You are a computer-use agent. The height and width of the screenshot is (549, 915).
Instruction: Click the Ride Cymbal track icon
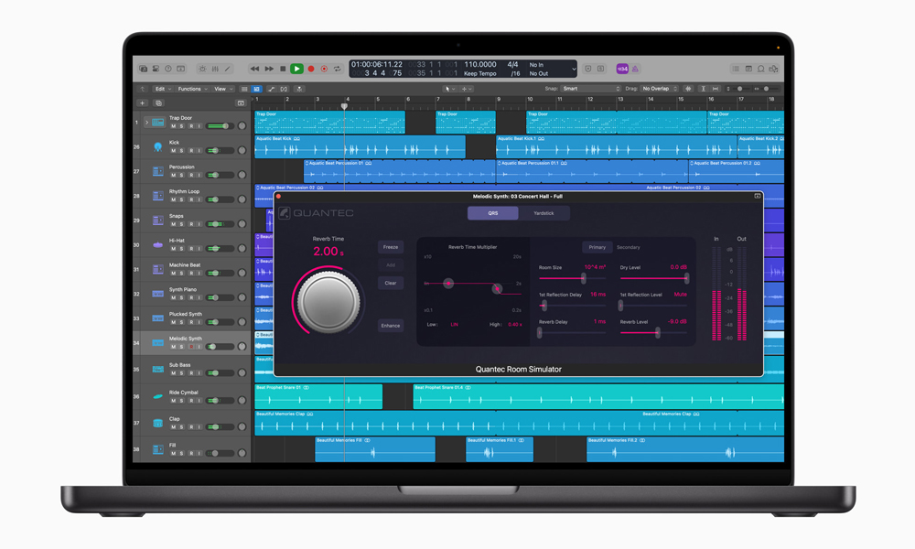[x=157, y=396]
